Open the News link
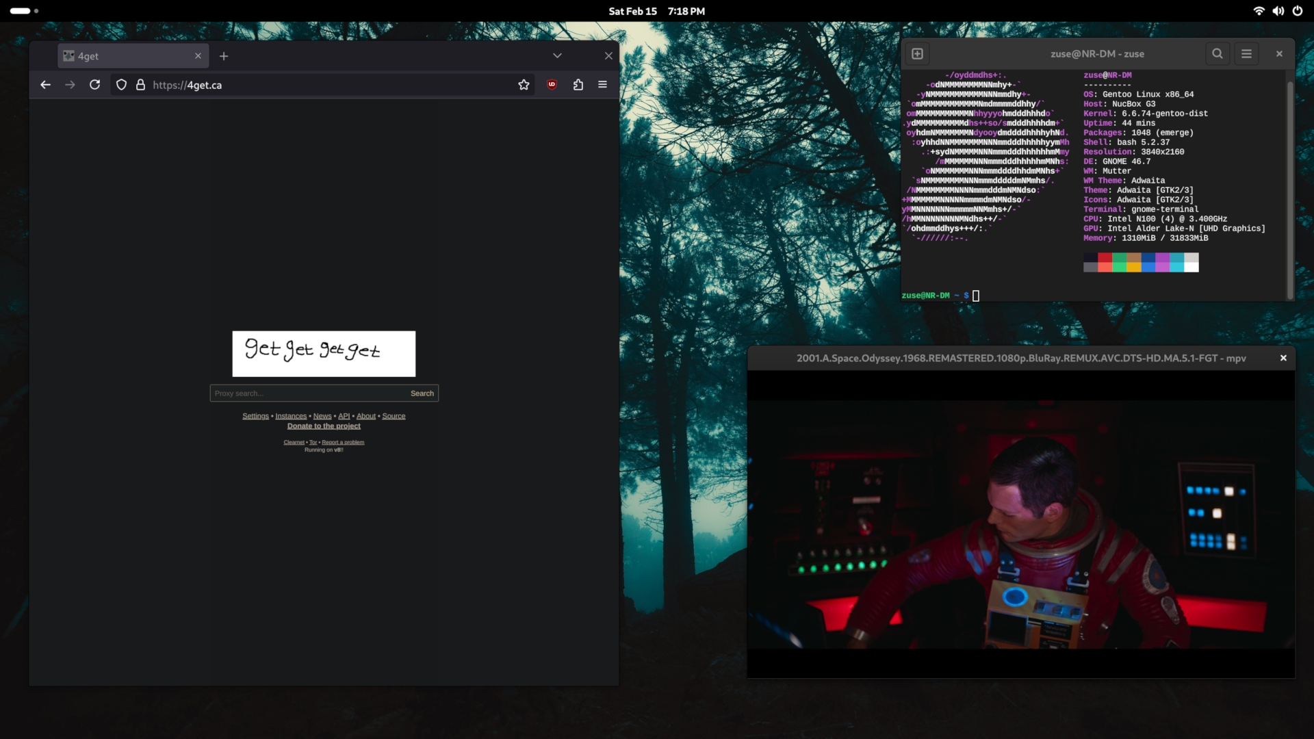Image resolution: width=1314 pixels, height=739 pixels. (322, 416)
